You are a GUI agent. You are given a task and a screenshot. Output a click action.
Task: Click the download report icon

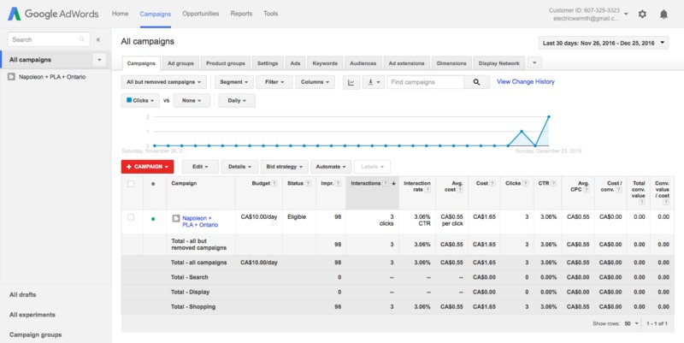pyautogui.click(x=373, y=82)
